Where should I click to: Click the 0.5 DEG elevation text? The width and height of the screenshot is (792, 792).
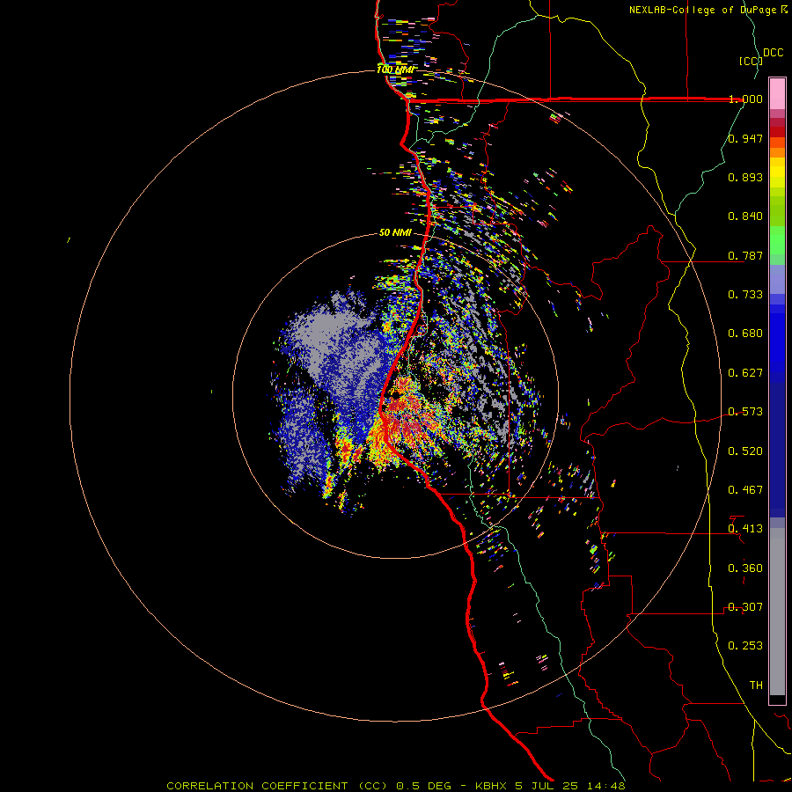click(x=423, y=786)
